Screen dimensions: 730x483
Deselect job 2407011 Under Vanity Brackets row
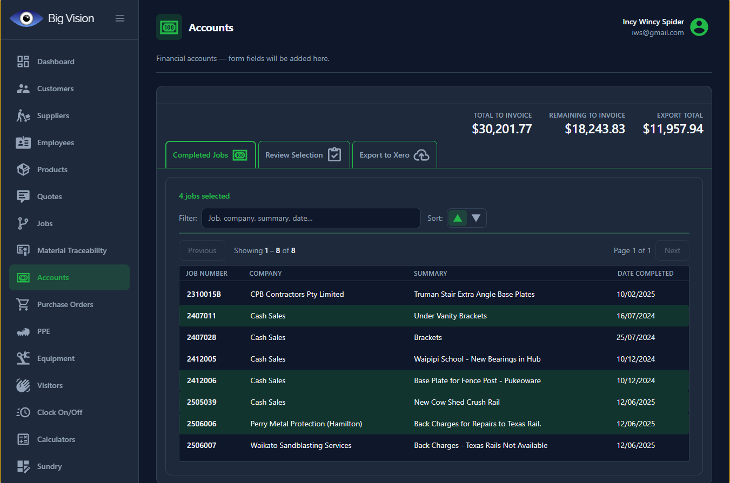click(434, 316)
